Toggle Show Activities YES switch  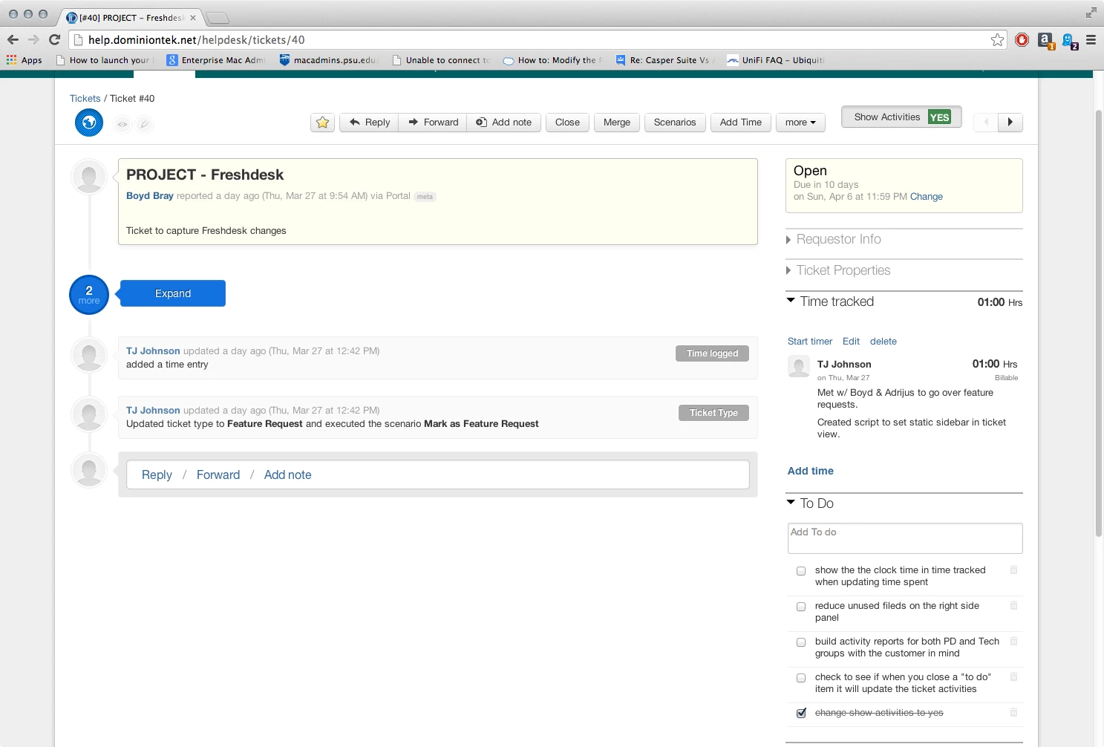tap(901, 117)
